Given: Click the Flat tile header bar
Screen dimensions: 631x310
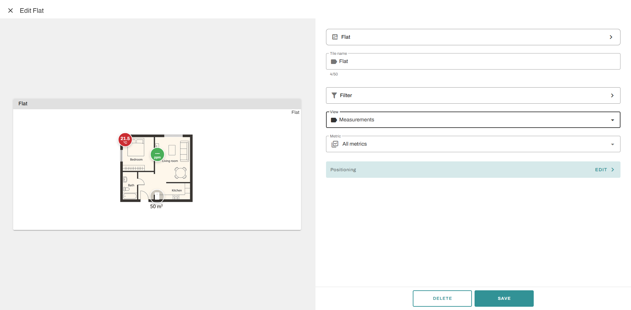Looking at the screenshot, I should tap(157, 104).
